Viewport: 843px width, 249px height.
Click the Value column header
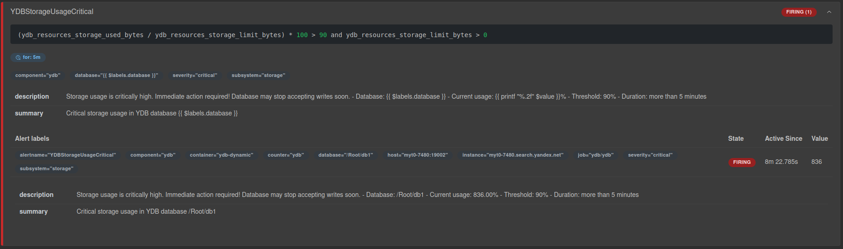pyautogui.click(x=819, y=139)
